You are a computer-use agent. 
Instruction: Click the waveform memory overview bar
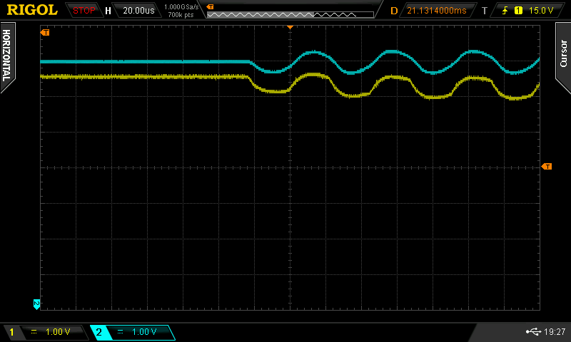(290, 14)
